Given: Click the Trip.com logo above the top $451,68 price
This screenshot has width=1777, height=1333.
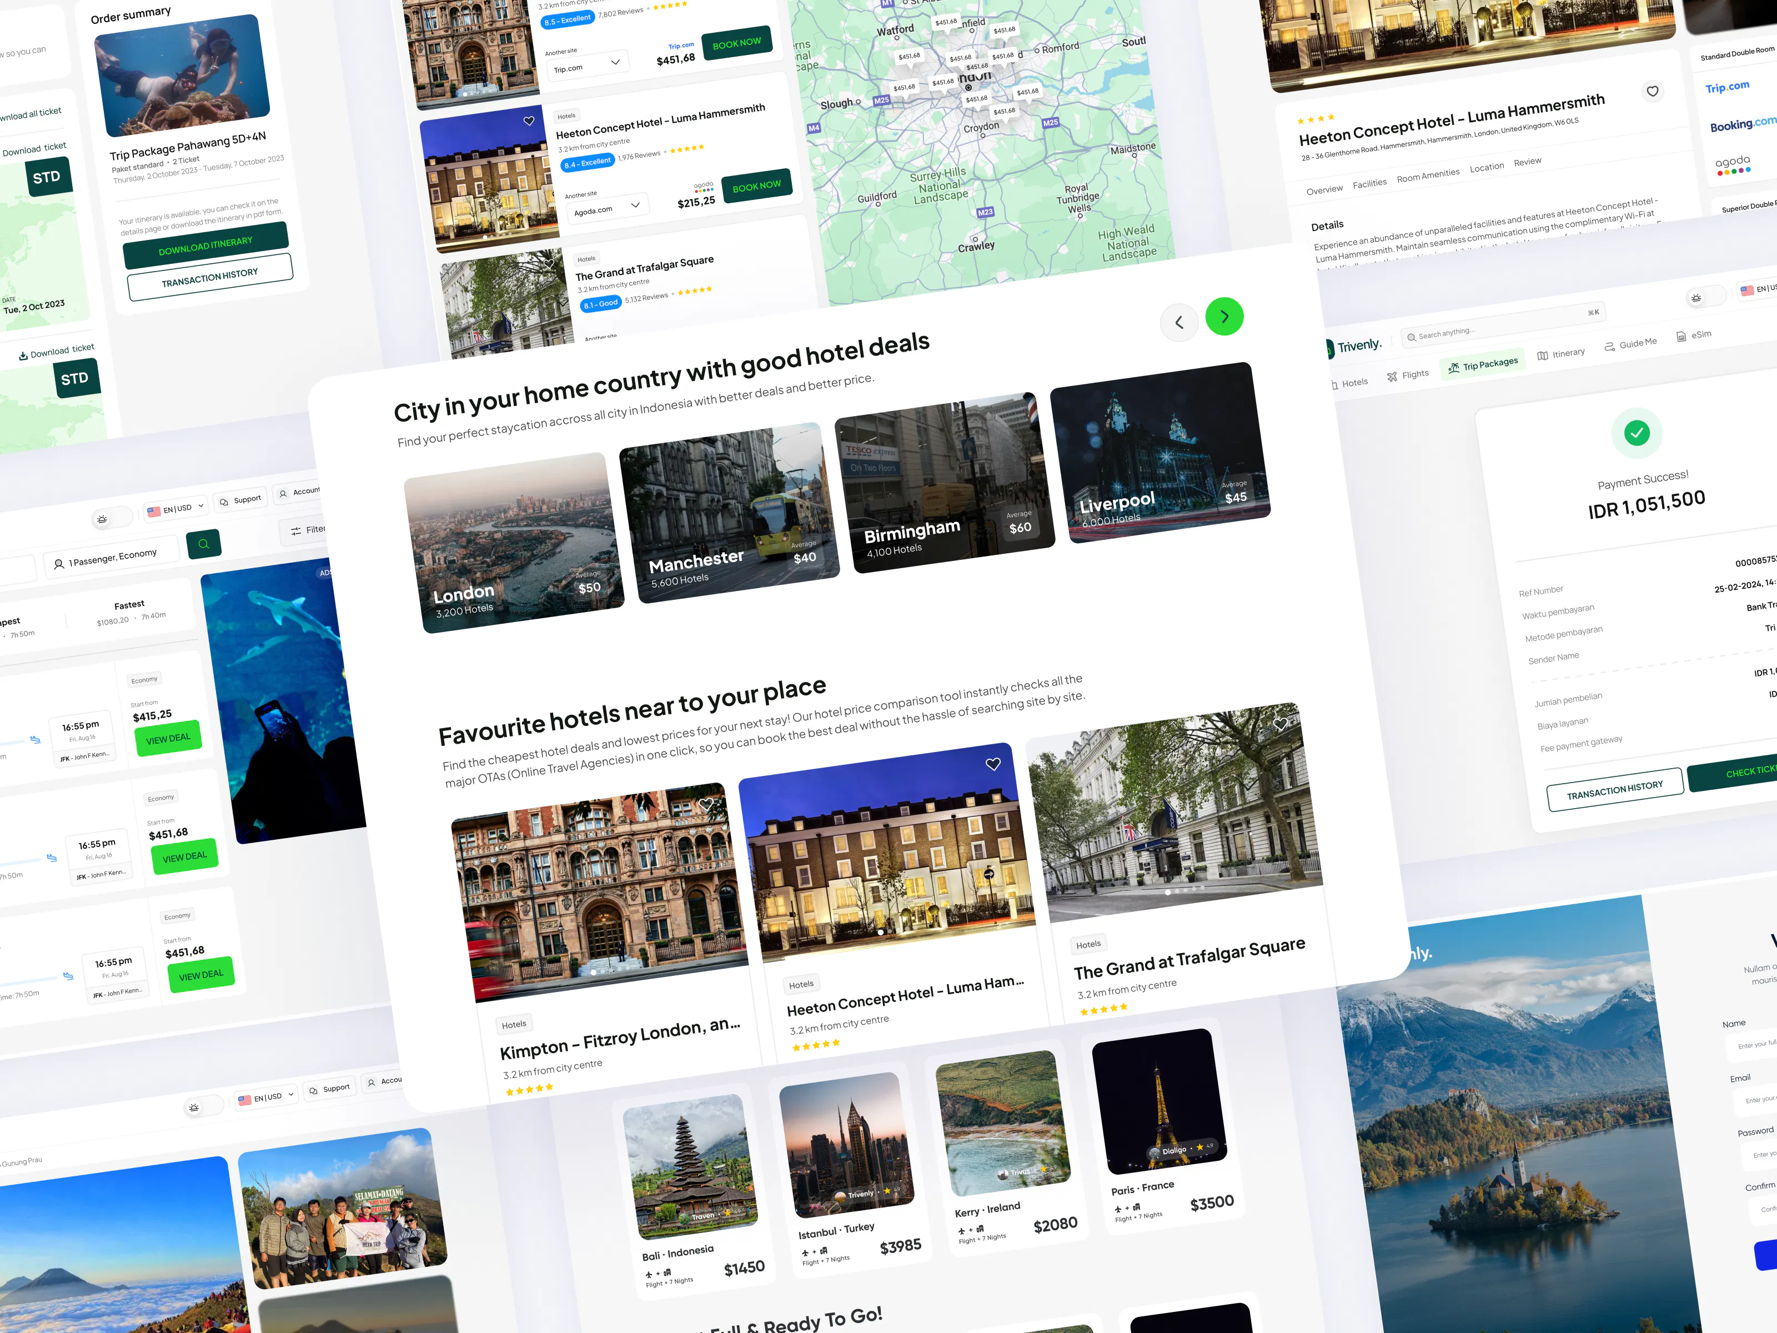Looking at the screenshot, I should point(680,46).
